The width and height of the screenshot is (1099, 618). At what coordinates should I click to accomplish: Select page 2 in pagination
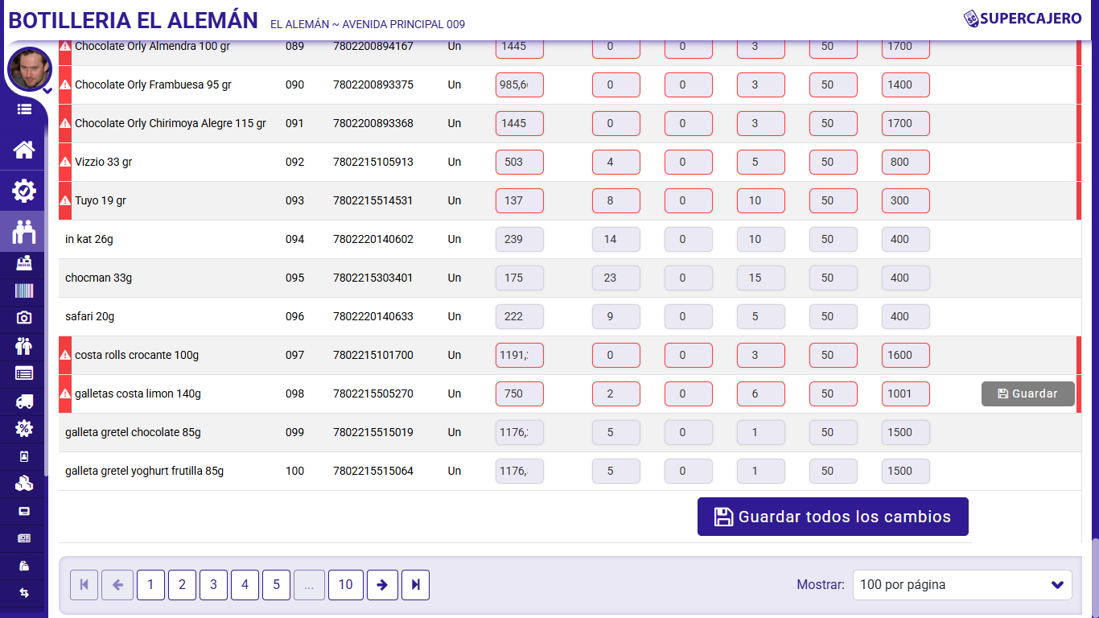pyautogui.click(x=182, y=585)
